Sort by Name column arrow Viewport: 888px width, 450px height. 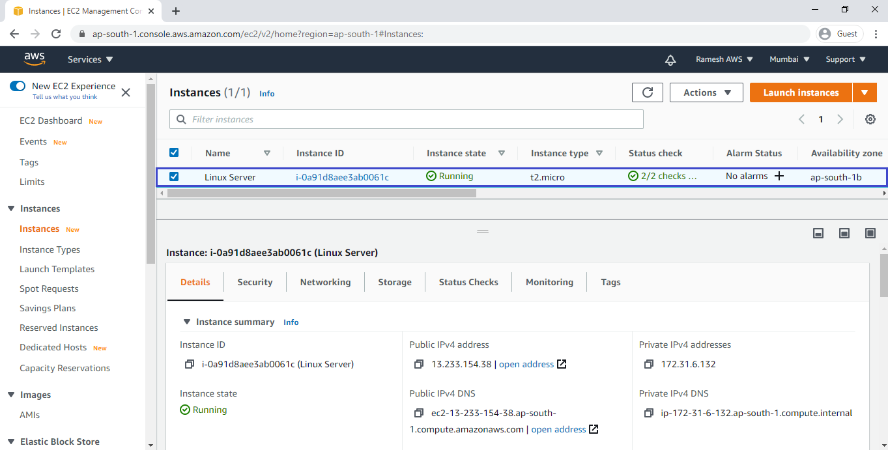(267, 153)
